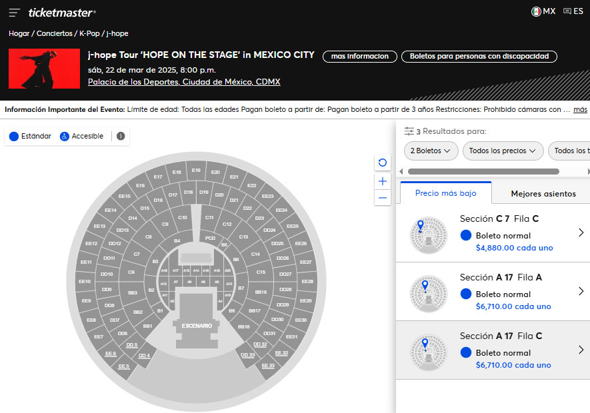Image resolution: width=590 pixels, height=413 pixels.
Task: Open the filters icon beside Resultados
Action: (x=409, y=131)
